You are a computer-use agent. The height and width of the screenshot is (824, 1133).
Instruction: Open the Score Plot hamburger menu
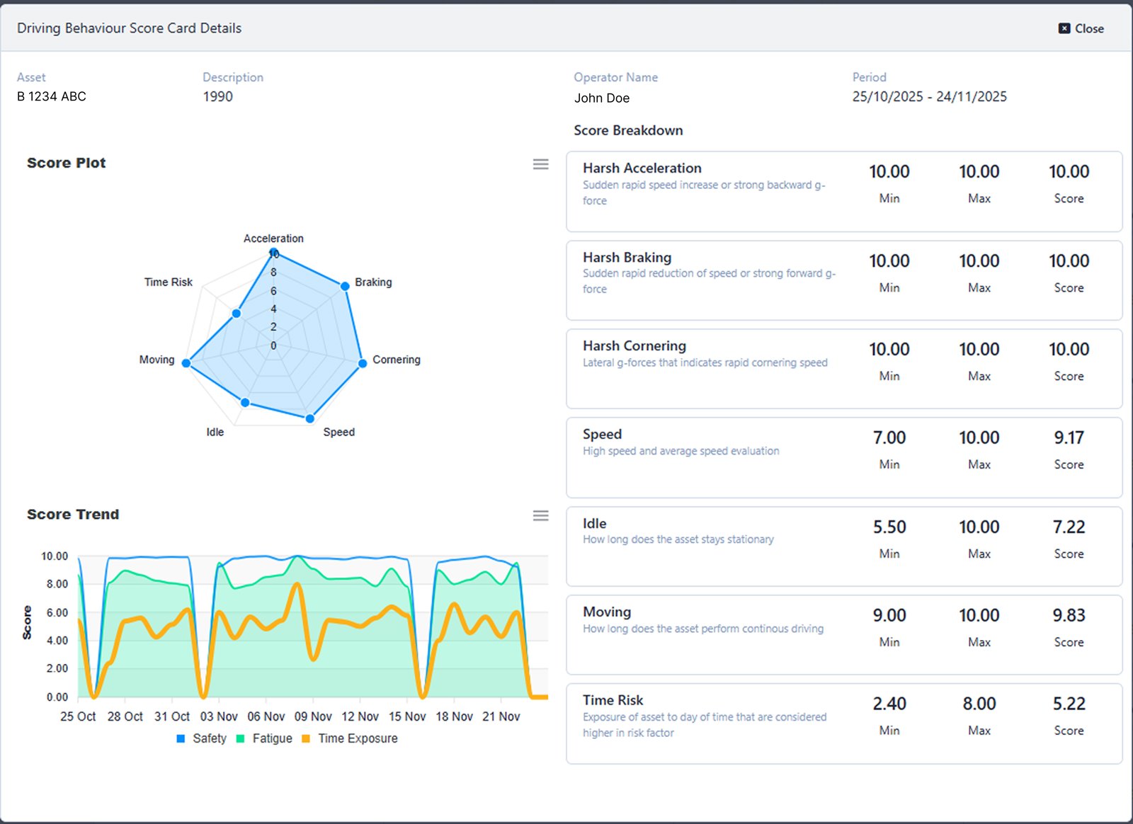[540, 164]
